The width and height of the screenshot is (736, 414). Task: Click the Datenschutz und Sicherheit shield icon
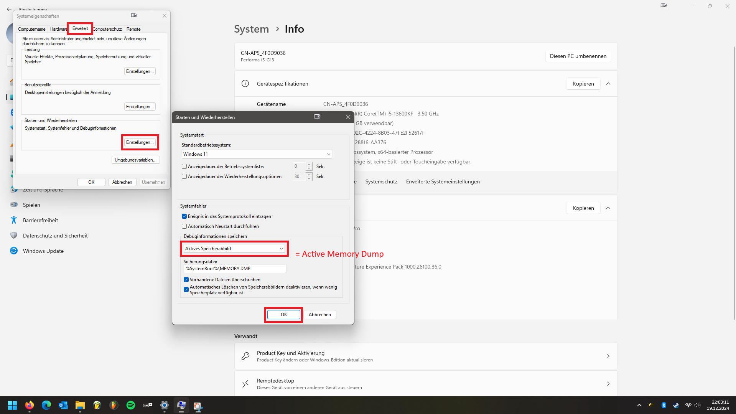click(x=14, y=236)
